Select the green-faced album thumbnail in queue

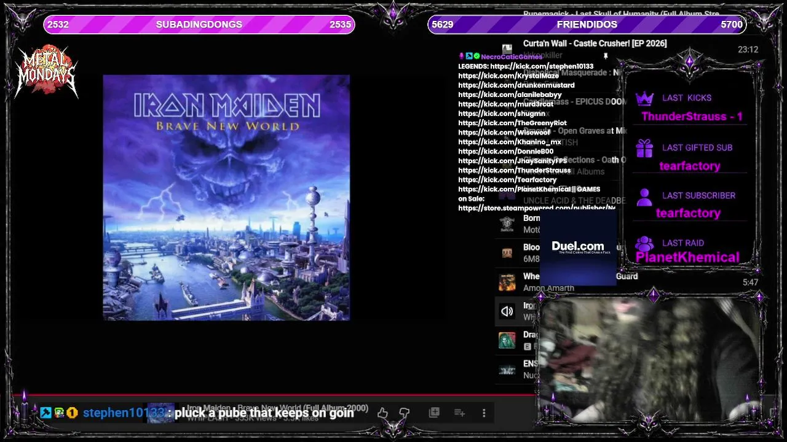tap(507, 340)
